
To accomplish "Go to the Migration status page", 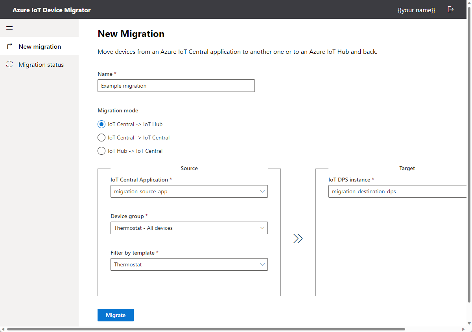I will [x=39, y=64].
